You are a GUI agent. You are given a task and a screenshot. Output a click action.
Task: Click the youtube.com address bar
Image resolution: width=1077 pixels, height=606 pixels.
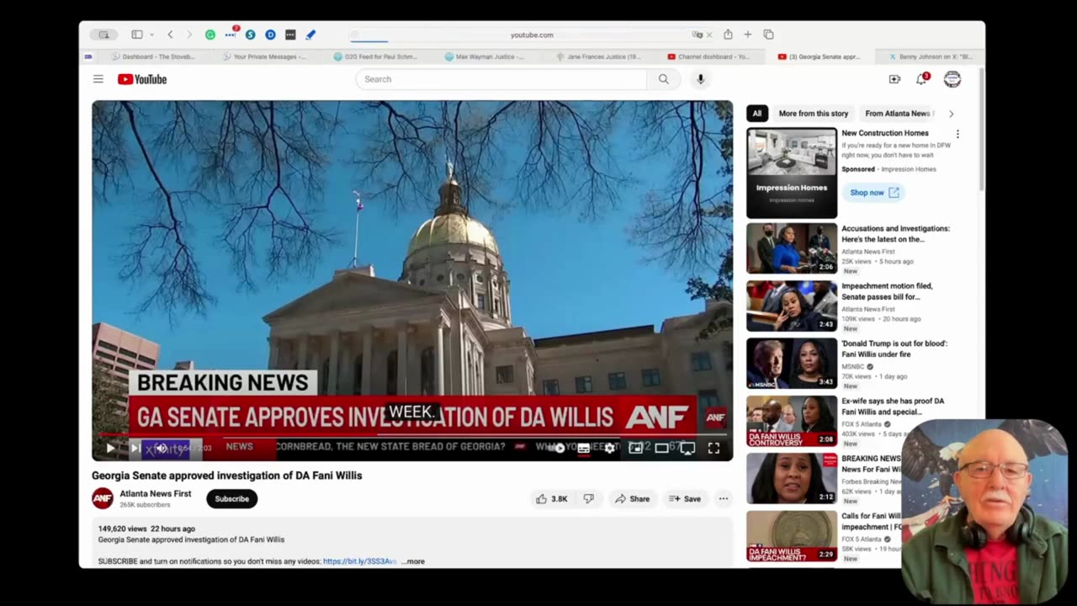coord(532,35)
